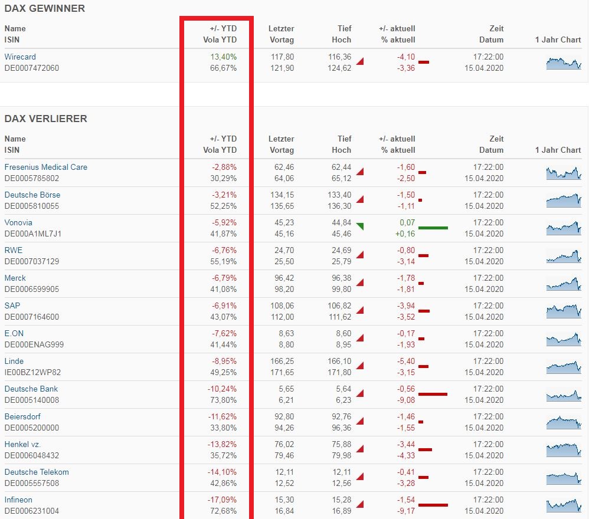Click Beiersdorf's 1-year chart thumbnail
This screenshot has width=589, height=519.
[x=564, y=423]
